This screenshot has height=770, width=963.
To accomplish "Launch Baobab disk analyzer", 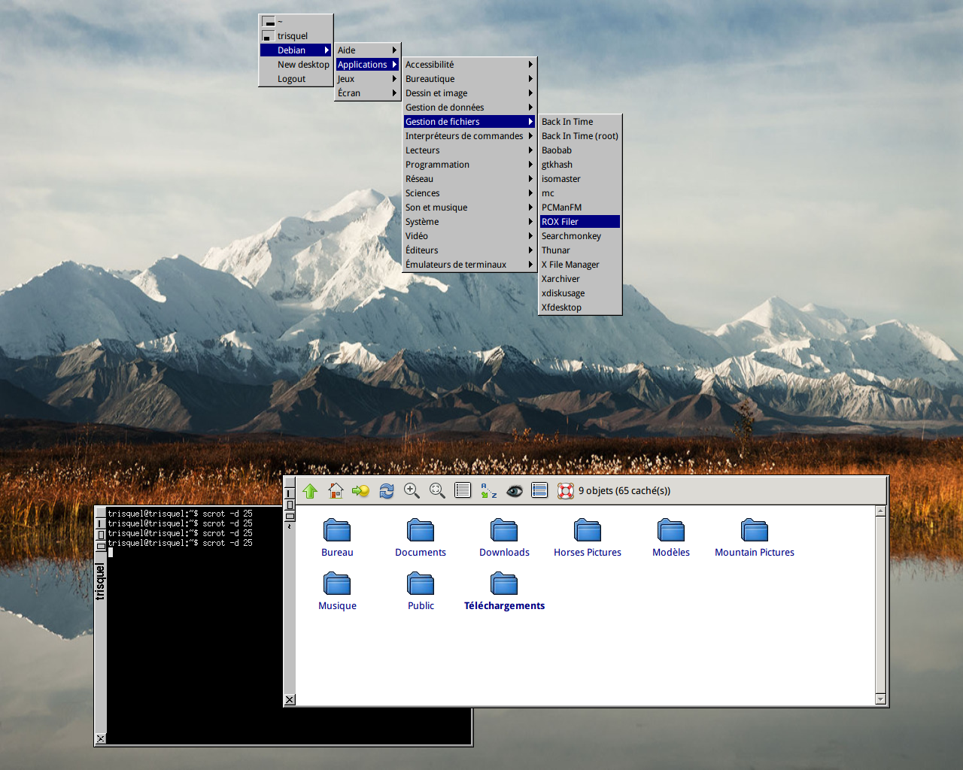I will 580,150.
